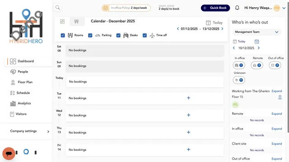Expand the Remote section
289x162 pixels.
277,114
